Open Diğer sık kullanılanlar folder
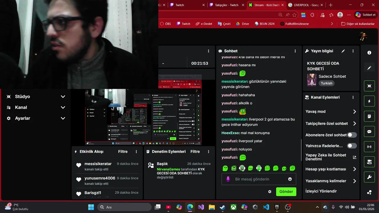The image size is (379, 213). pyautogui.click(x=358, y=24)
